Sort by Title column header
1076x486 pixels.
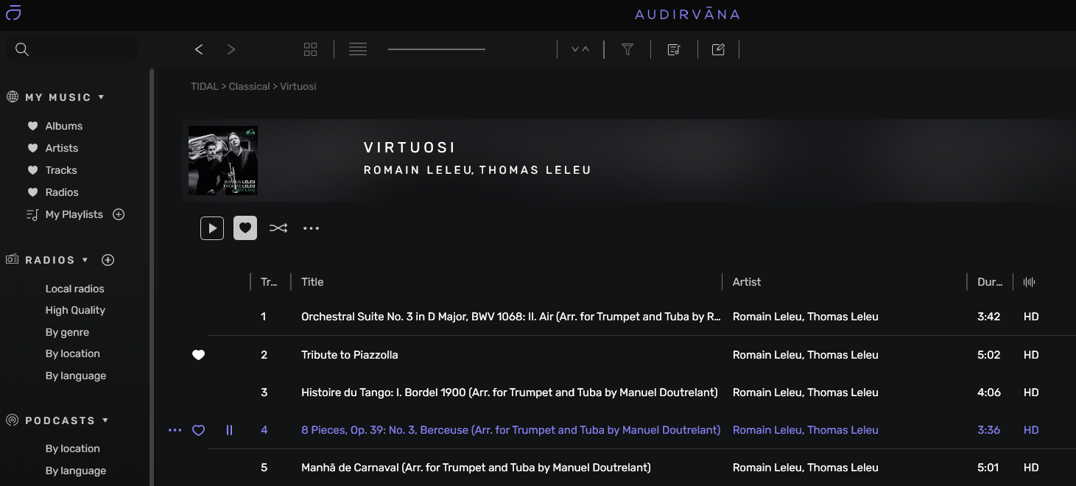coord(312,282)
